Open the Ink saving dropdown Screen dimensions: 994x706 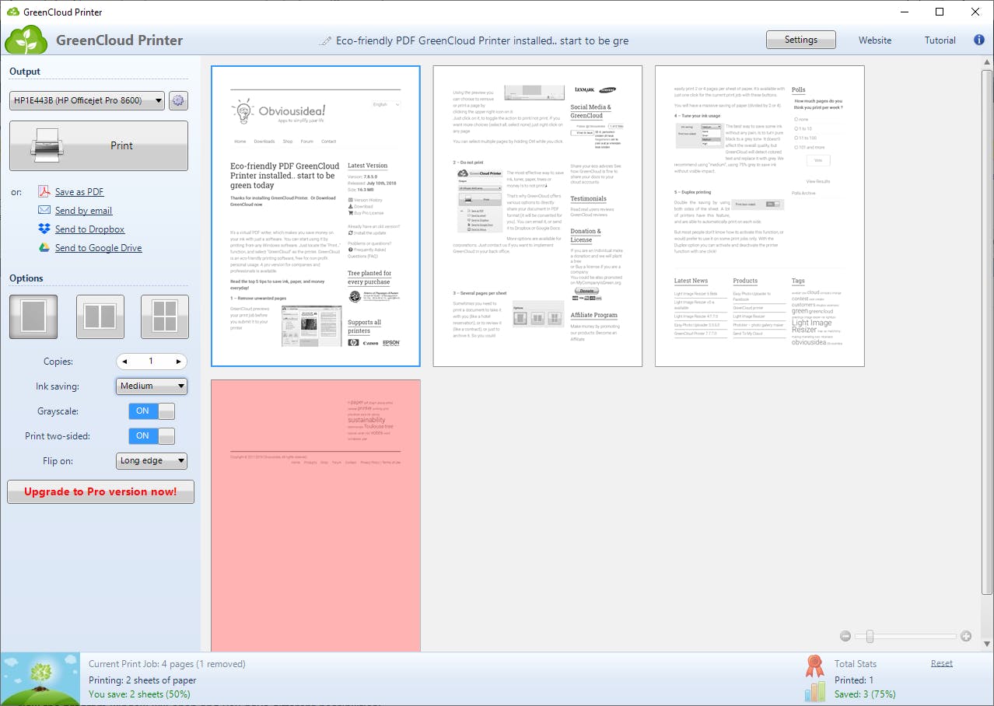(x=152, y=386)
